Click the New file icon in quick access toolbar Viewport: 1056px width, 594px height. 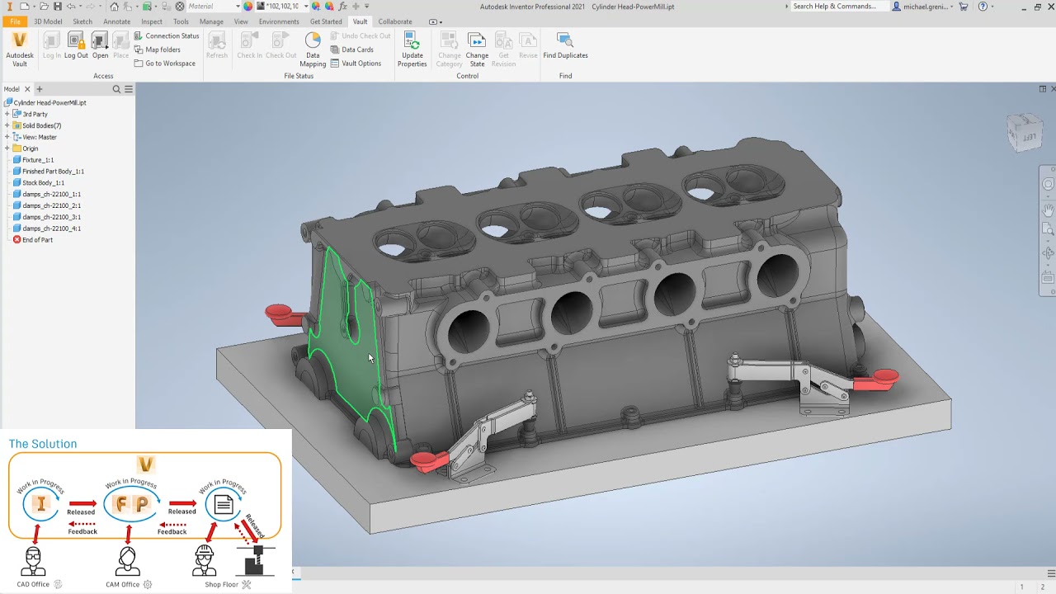pos(24,7)
